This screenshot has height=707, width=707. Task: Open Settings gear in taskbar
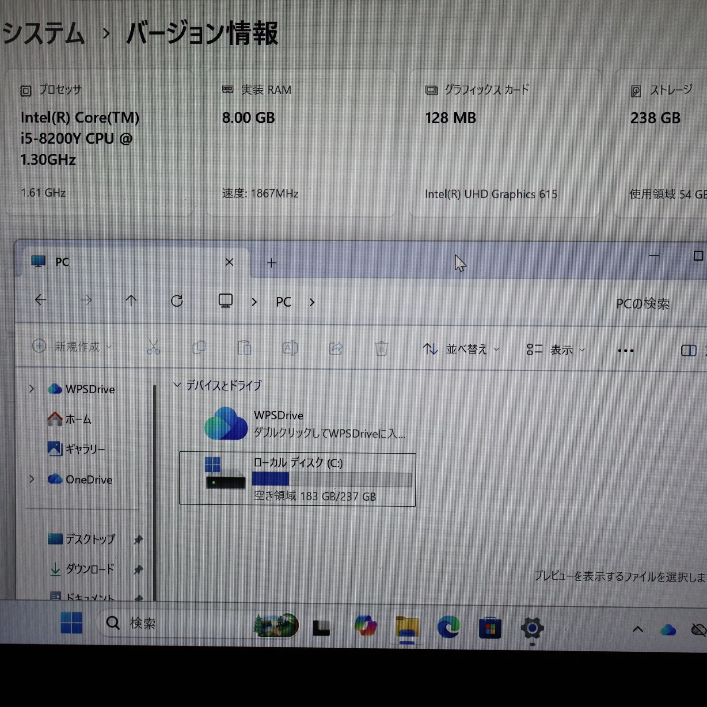532,628
